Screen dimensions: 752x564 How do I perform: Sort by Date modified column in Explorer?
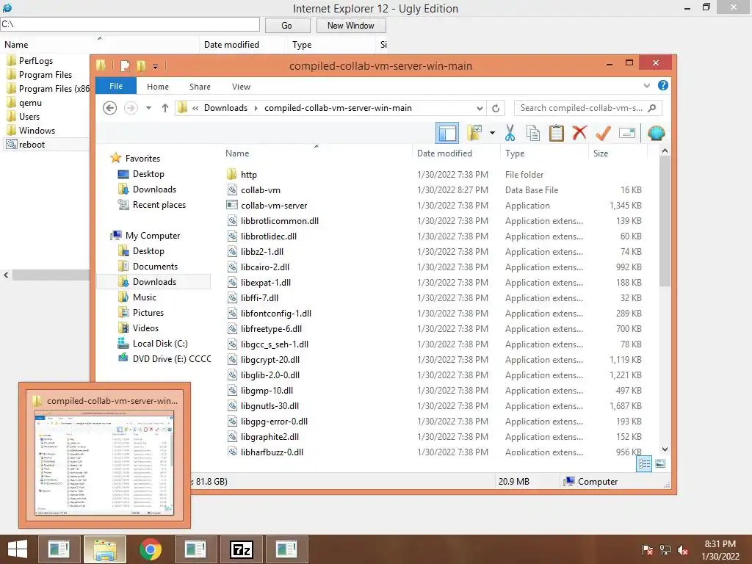click(456, 153)
